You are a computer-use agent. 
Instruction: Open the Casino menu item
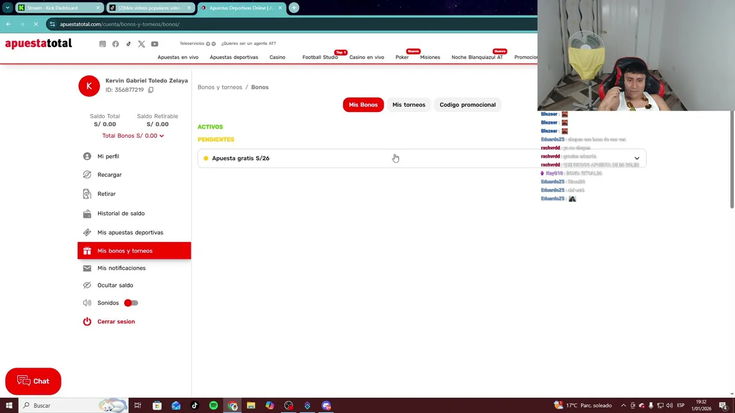point(277,57)
